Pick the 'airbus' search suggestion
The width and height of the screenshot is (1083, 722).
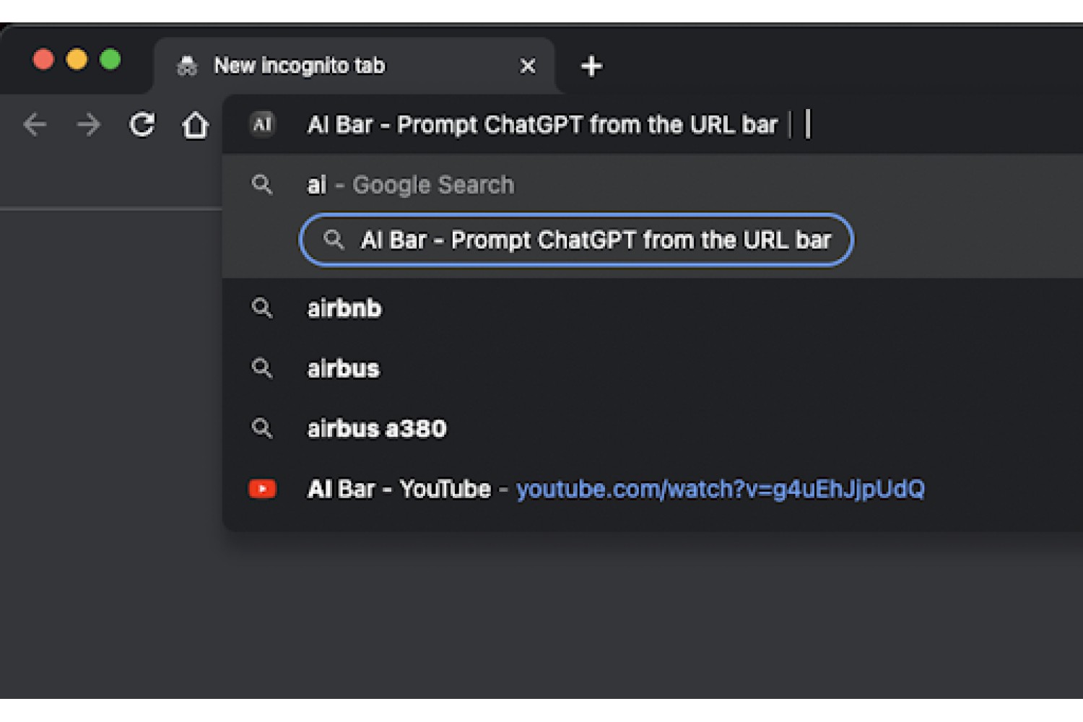pyautogui.click(x=653, y=368)
